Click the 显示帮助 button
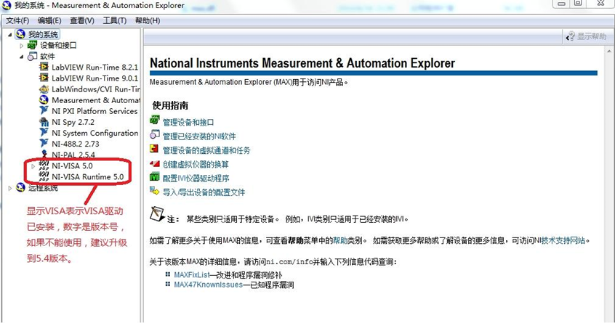The height and width of the screenshot is (323, 615). [x=586, y=36]
